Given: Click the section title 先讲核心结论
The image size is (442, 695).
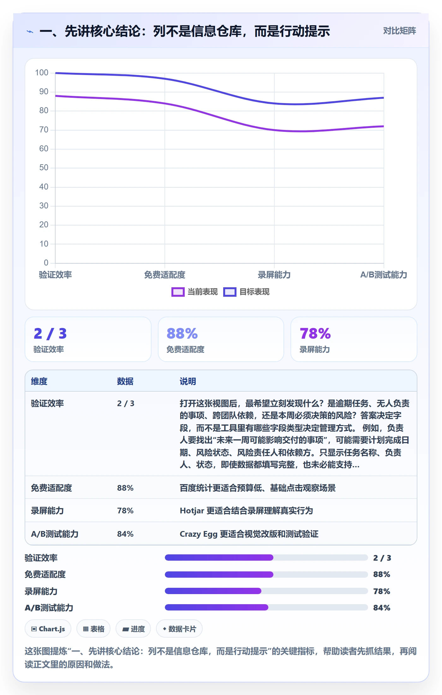Looking at the screenshot, I should [185, 31].
